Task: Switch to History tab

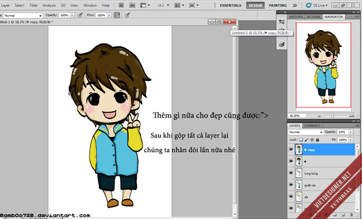Action: coord(296,17)
